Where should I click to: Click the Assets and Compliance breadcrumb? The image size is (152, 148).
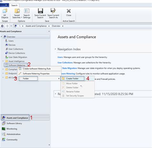pos(36,26)
